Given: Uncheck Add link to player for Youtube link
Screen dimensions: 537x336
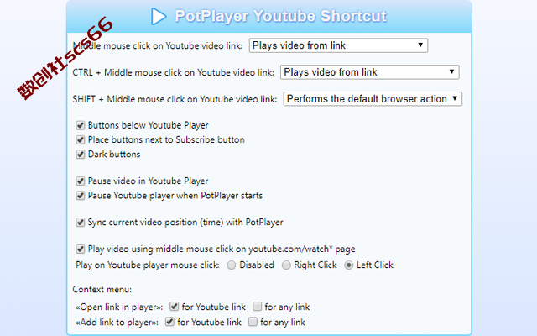Looking at the screenshot, I should [x=169, y=322].
